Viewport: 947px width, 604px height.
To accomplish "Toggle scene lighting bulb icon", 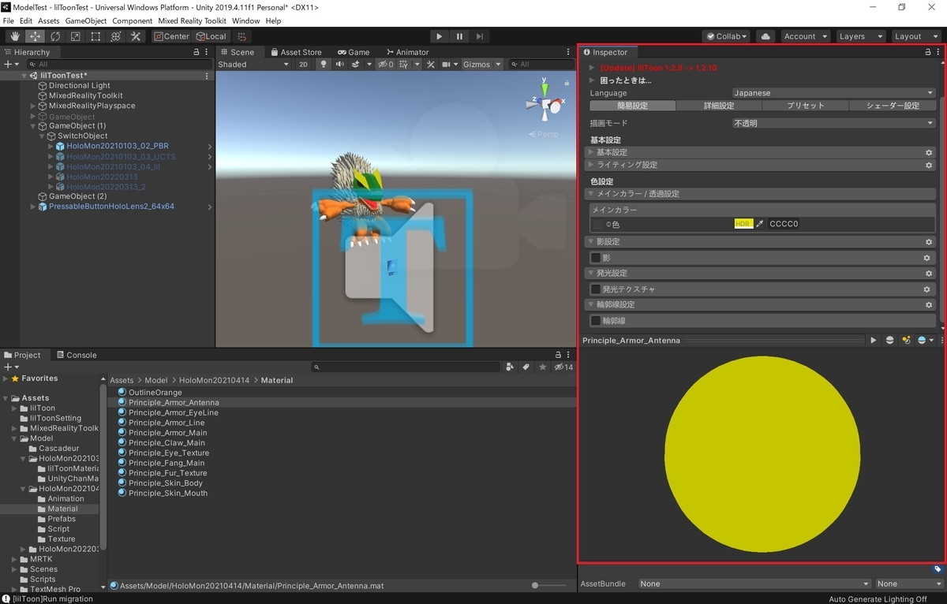I will point(323,65).
